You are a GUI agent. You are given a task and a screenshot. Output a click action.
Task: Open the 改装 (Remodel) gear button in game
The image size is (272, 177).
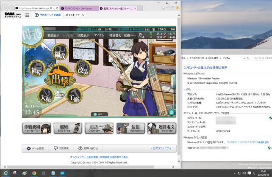[83, 69]
